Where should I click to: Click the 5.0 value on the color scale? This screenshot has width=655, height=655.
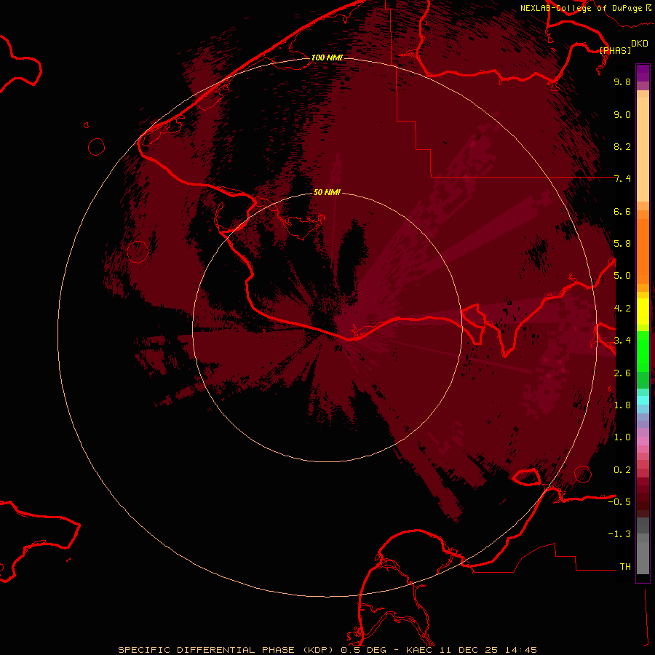click(622, 276)
